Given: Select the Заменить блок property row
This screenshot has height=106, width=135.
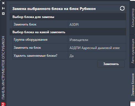Looking at the screenshot, I should (69, 24).
